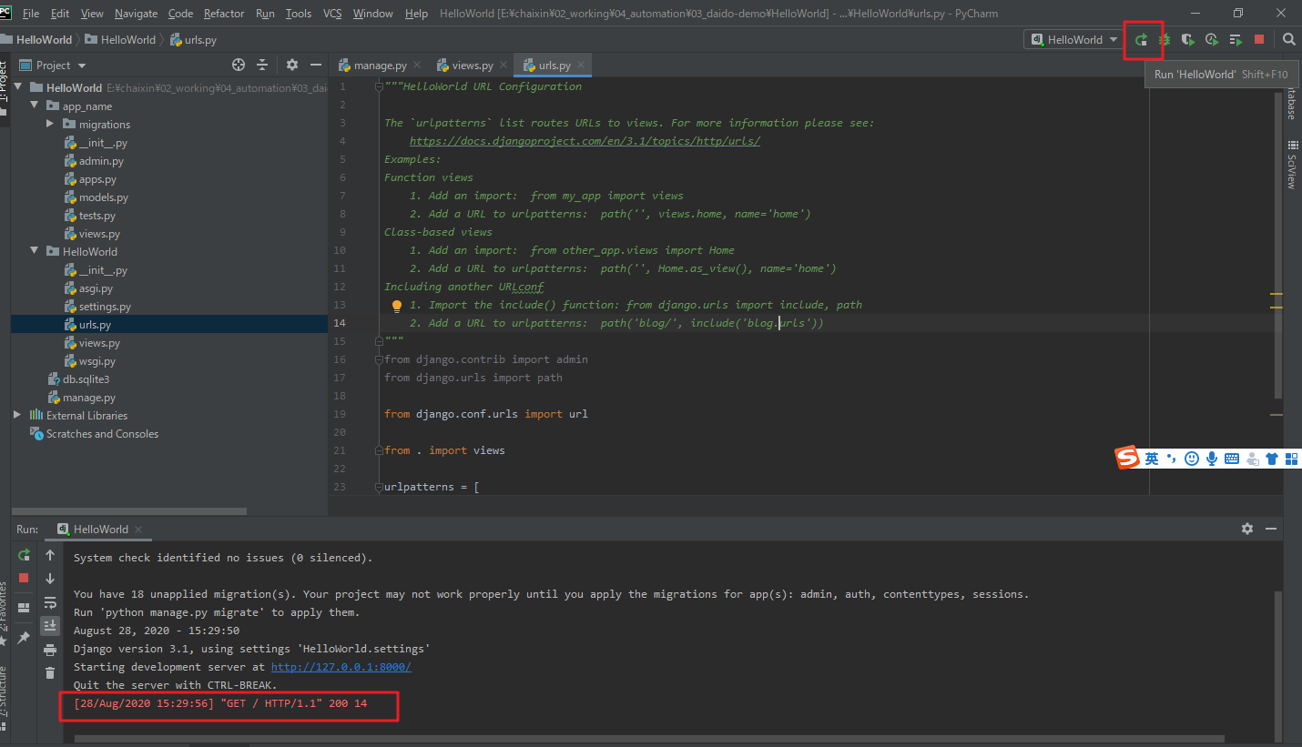Screen dimensions: 1302x747
Task: Stop the server with the top toolbar red square
Action: coord(1259,39)
